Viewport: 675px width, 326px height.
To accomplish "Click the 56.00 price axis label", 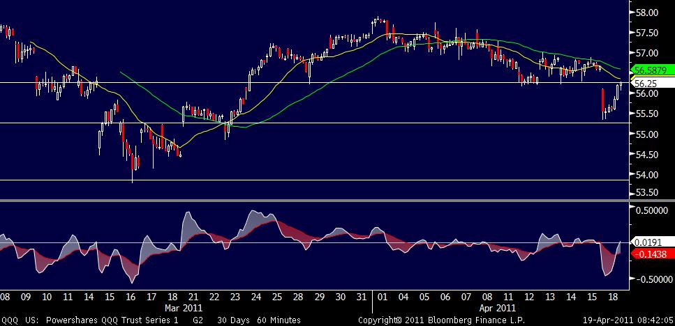I will 646,94.
